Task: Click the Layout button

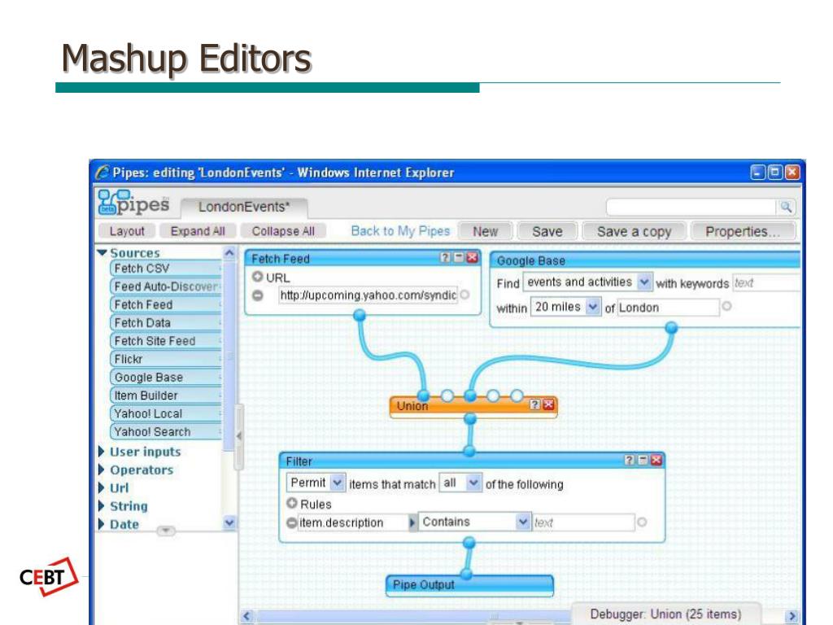Action: (127, 231)
